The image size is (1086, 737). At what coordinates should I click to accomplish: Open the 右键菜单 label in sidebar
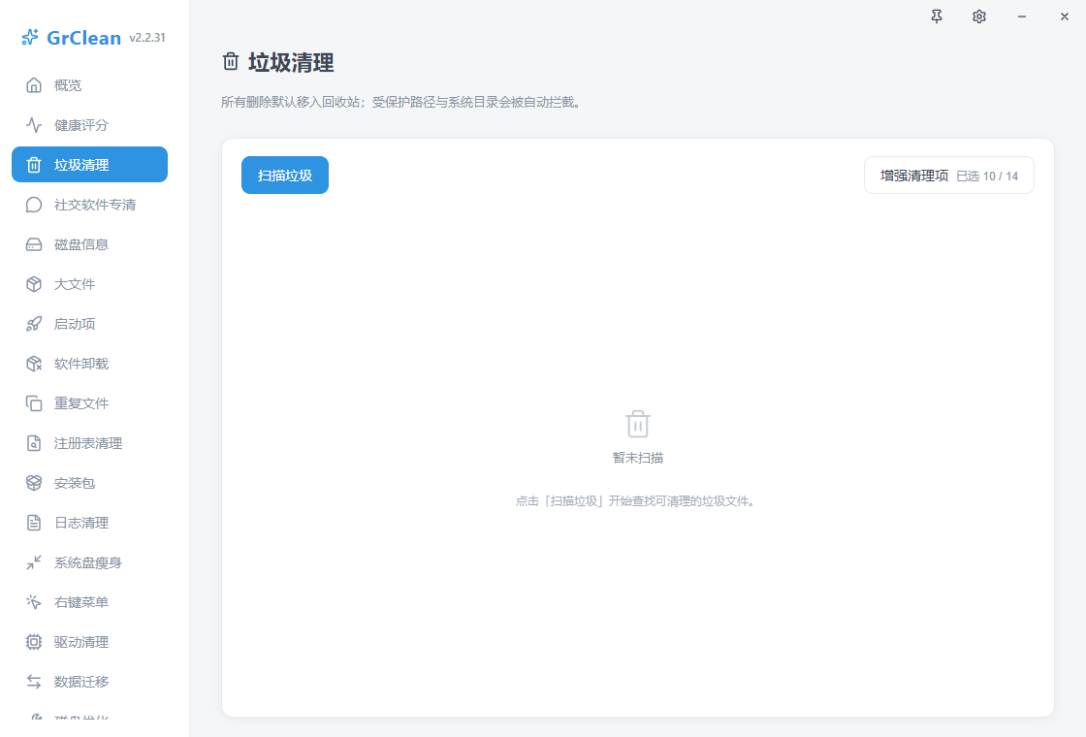coord(81,602)
